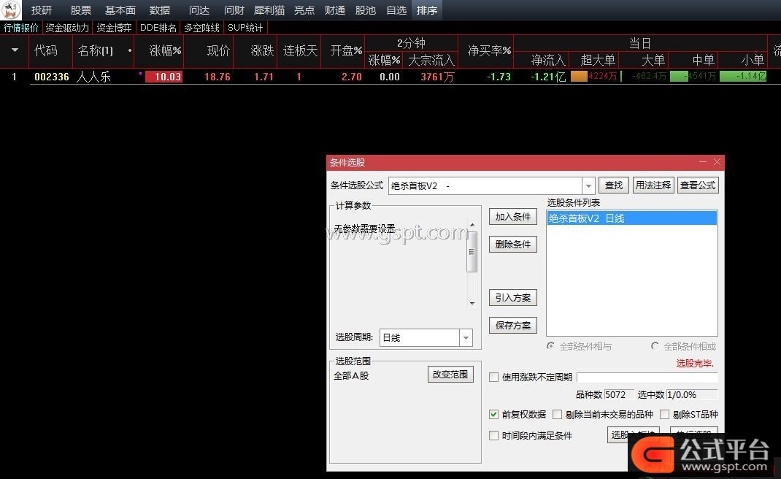
Task: Sort by 现价 column header
Action: 218,50
